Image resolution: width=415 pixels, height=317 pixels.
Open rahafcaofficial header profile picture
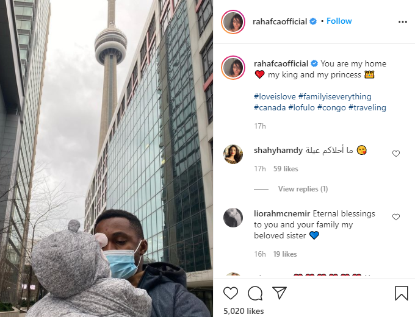(x=233, y=22)
